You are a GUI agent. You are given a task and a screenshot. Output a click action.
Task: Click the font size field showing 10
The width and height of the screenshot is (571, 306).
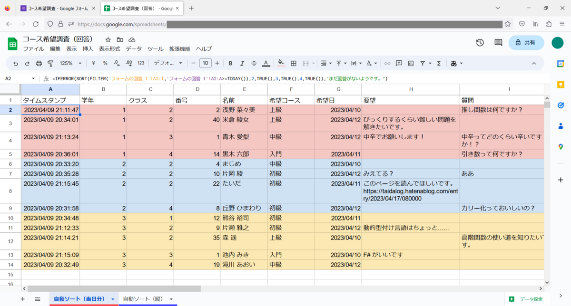click(205, 63)
